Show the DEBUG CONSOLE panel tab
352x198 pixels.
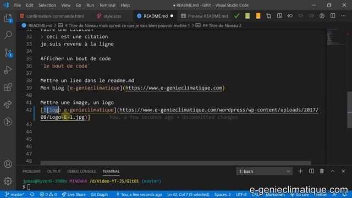click(81, 171)
